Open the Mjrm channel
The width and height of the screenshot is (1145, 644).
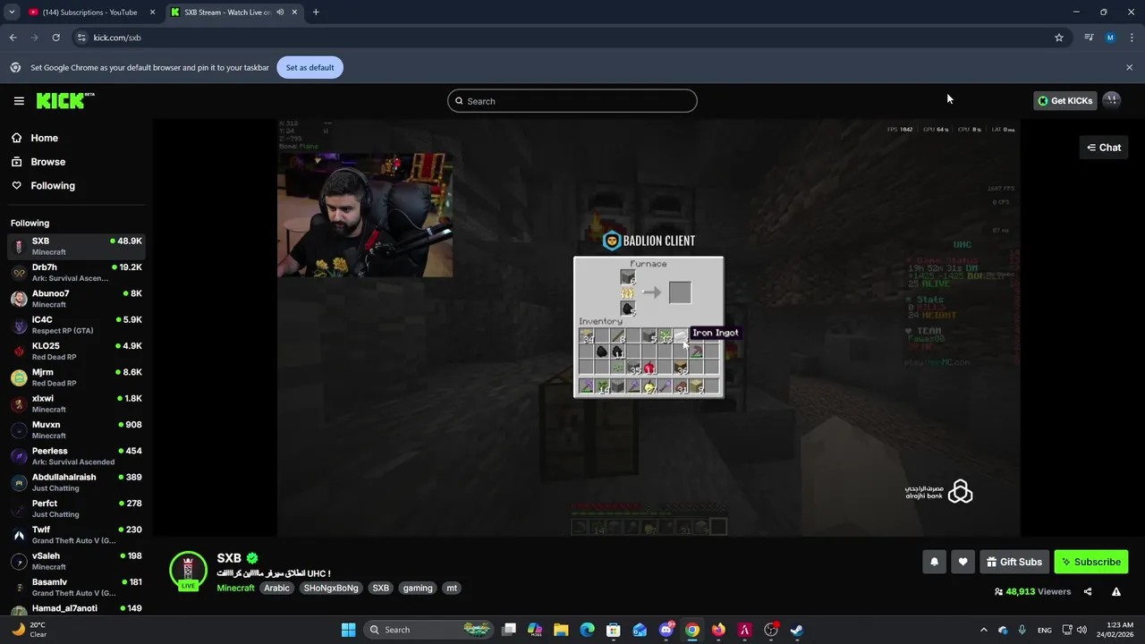click(76, 377)
